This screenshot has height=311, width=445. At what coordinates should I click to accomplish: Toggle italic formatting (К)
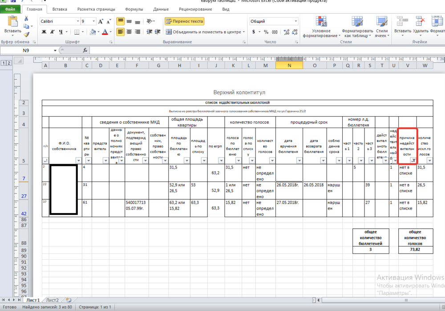click(x=53, y=32)
